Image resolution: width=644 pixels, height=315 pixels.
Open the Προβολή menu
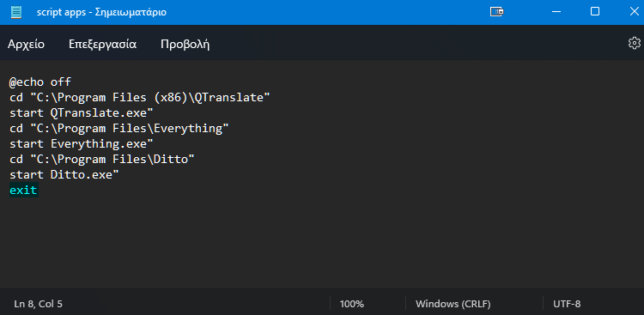coord(185,45)
